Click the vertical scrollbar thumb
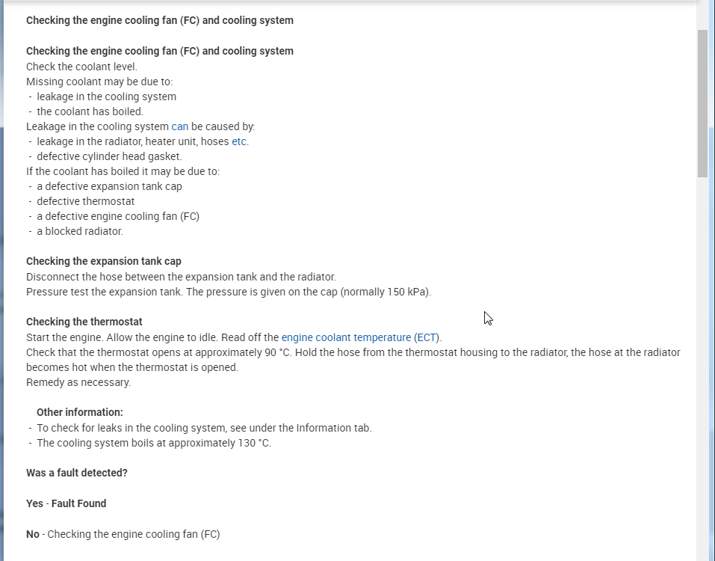Screen dimensions: 715x561 702,103
